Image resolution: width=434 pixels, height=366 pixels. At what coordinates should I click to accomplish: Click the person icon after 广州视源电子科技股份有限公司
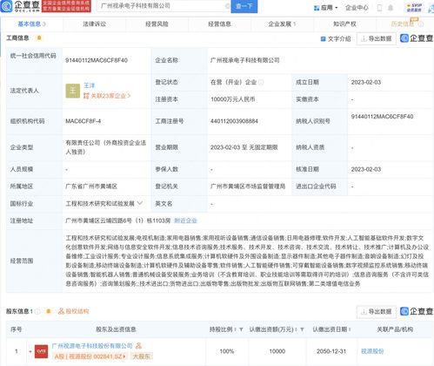[138, 346]
